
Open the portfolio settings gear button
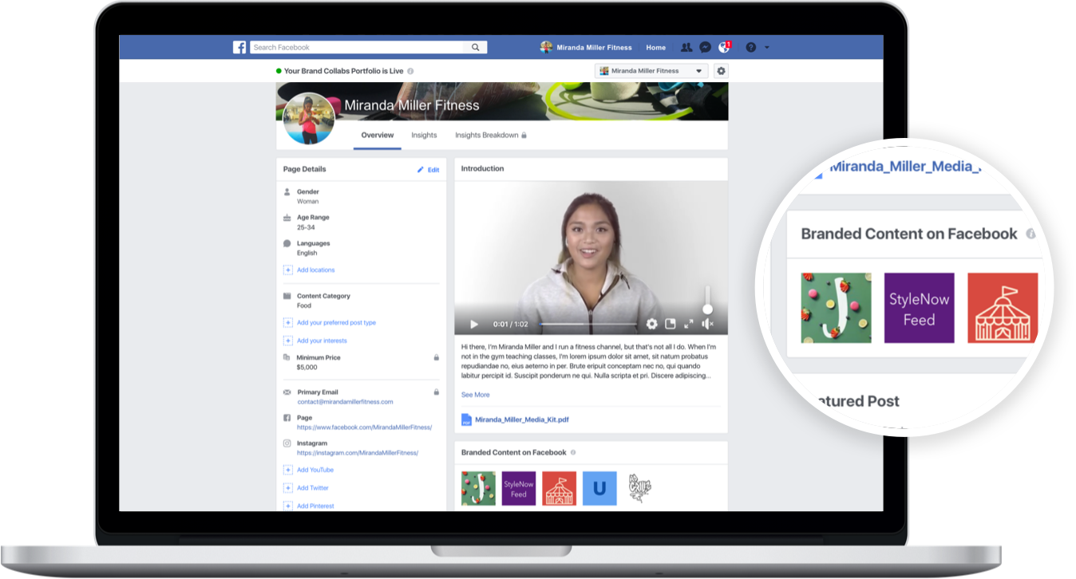click(722, 71)
